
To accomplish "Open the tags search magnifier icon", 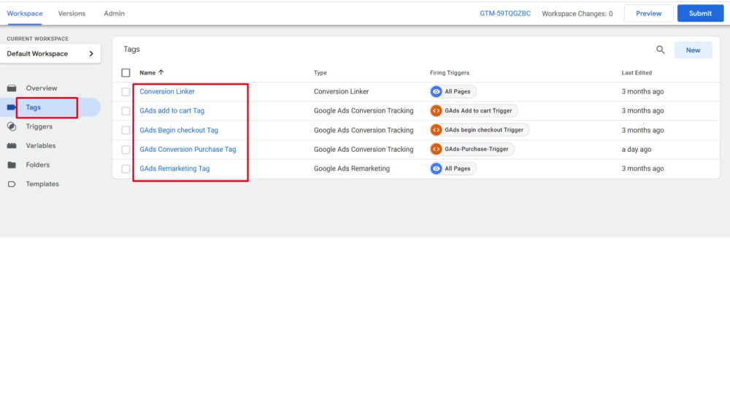I will click(x=660, y=50).
